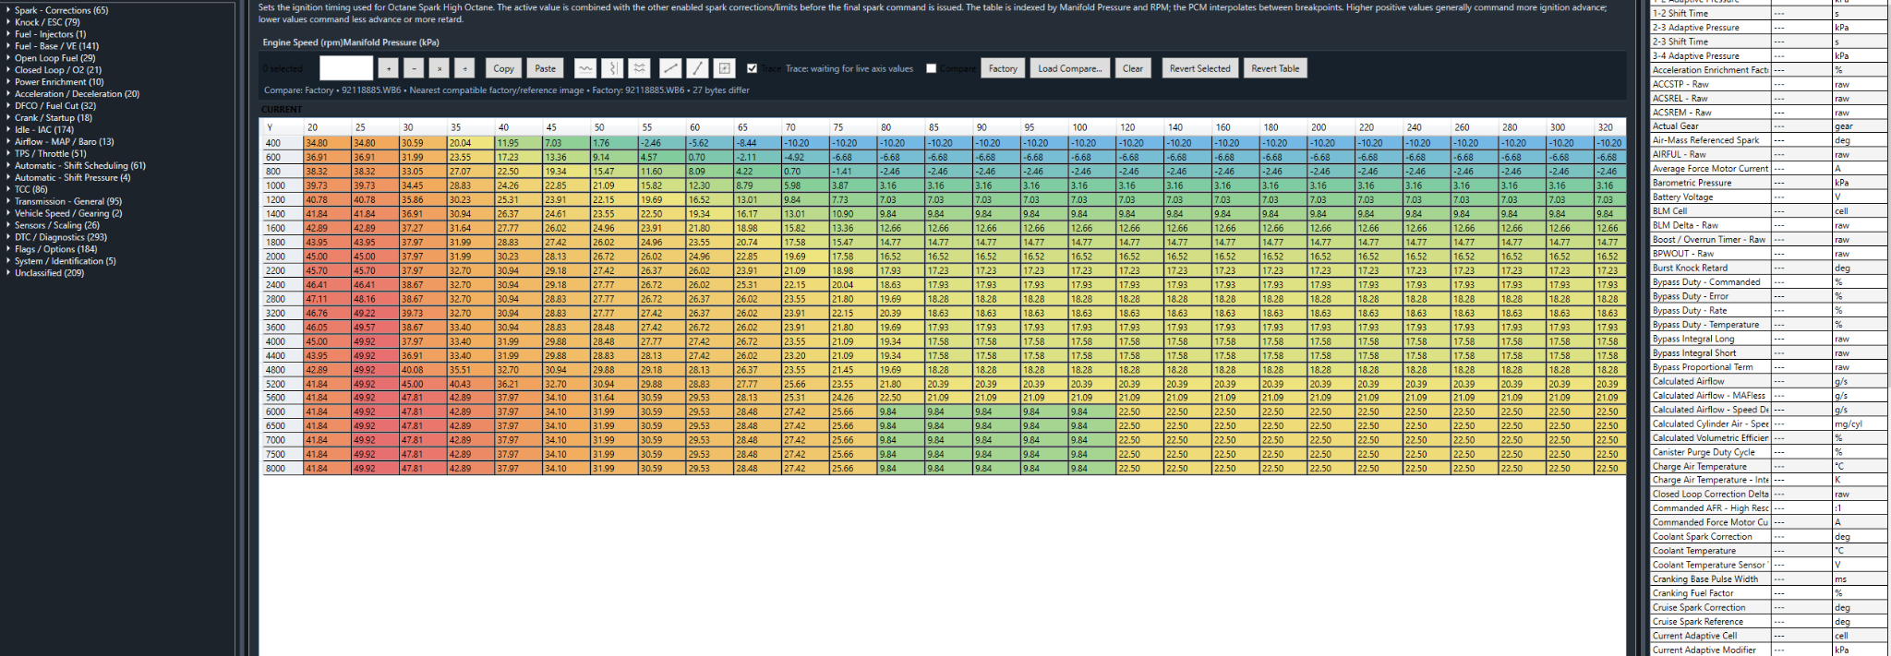The height and width of the screenshot is (656, 1891).
Task: Click the 400 RPM row header
Action: click(x=282, y=143)
